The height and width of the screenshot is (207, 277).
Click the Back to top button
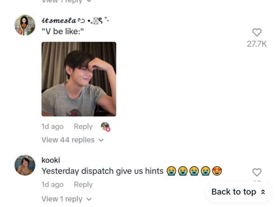coord(238,192)
